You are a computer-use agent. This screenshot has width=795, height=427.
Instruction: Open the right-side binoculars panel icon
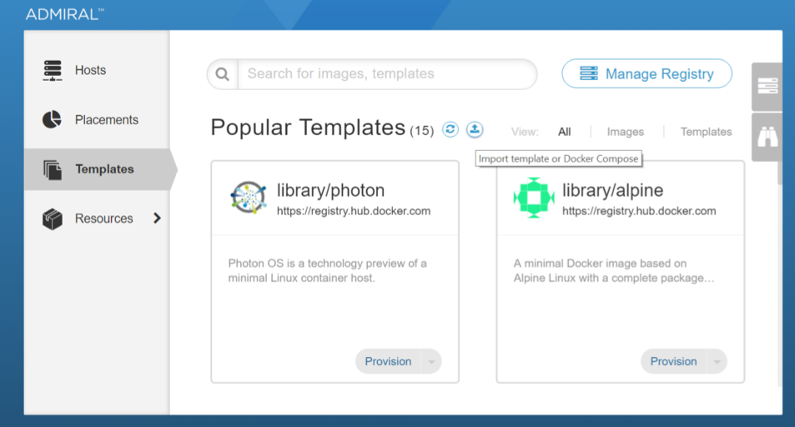click(x=767, y=137)
